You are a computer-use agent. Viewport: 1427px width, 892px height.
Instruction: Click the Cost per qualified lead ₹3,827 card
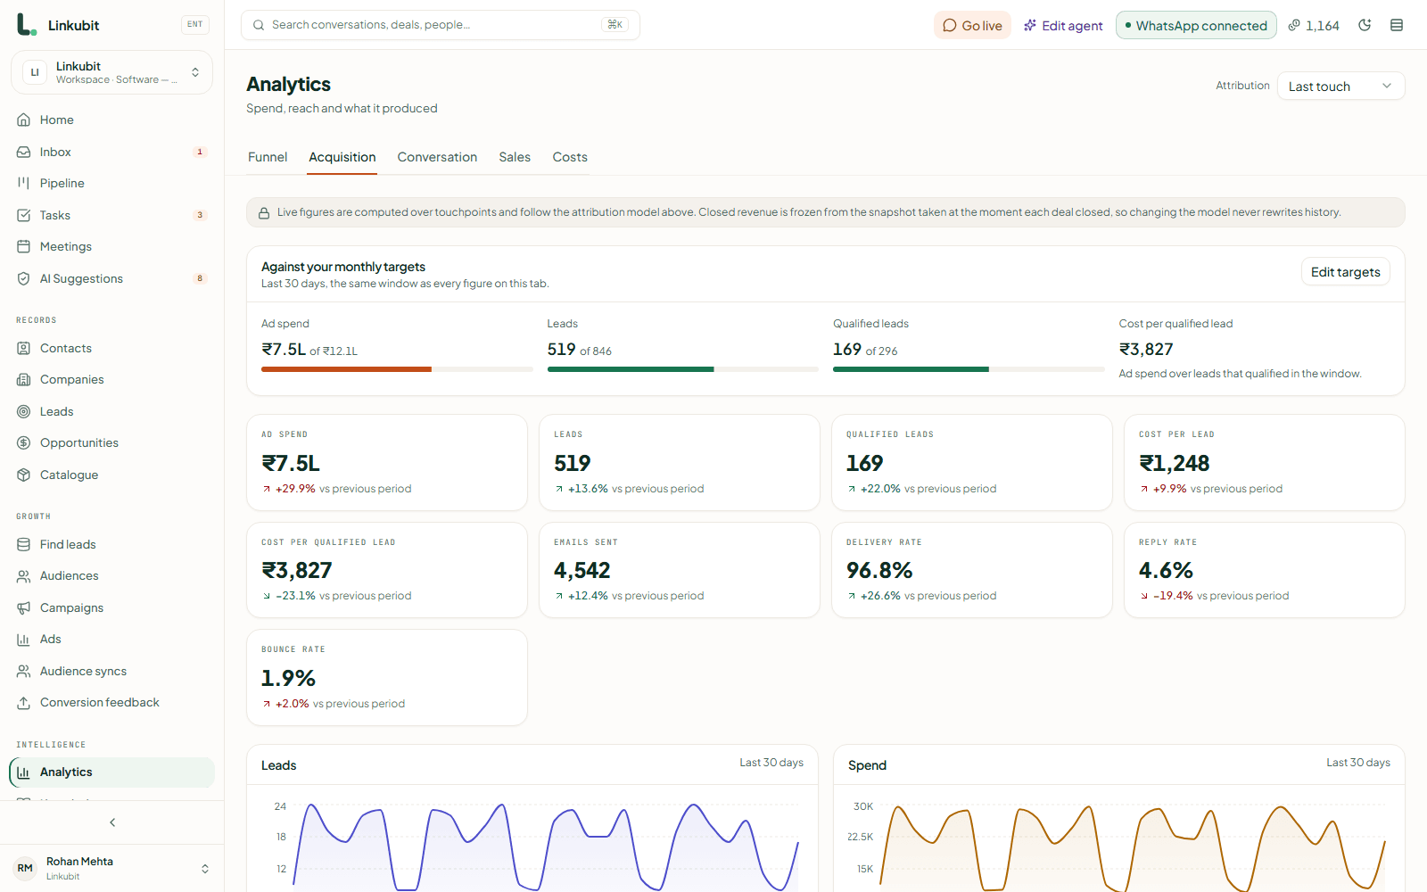[387, 570]
